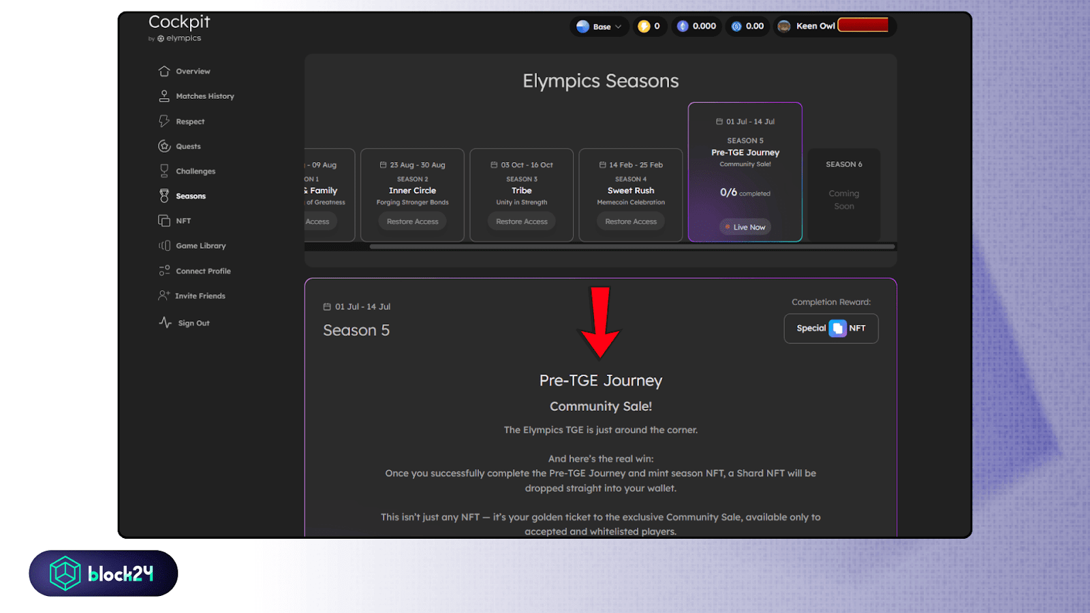Screen dimensions: 1090x613
Task: Click the Special NFT completion reward button
Action: (831, 328)
